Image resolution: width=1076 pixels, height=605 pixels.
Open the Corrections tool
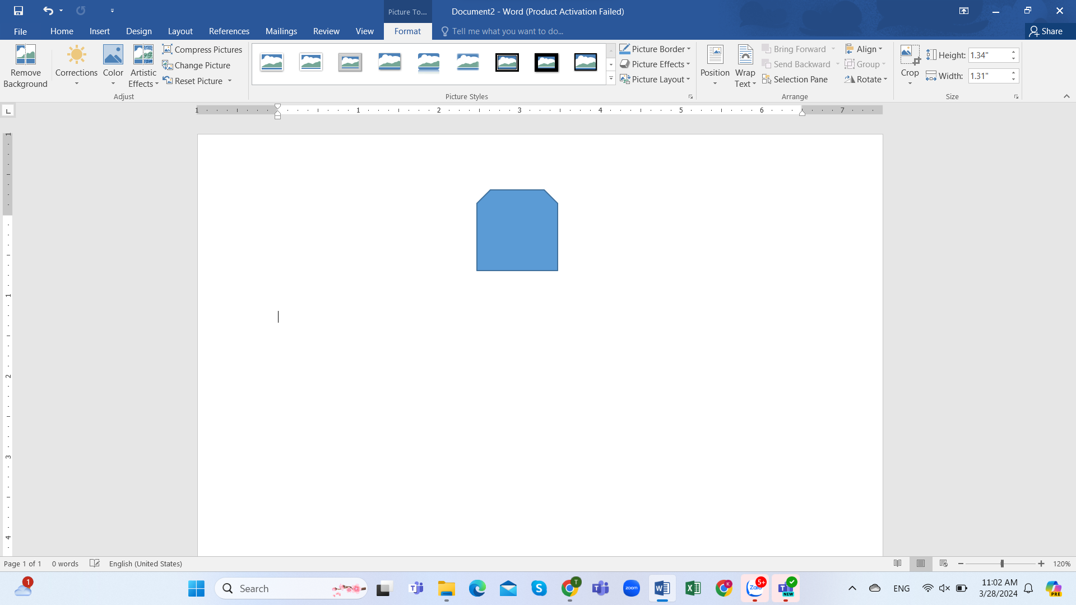click(76, 66)
